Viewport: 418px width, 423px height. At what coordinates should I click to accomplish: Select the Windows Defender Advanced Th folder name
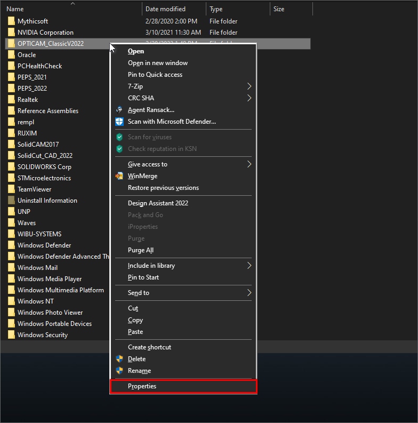pos(63,257)
